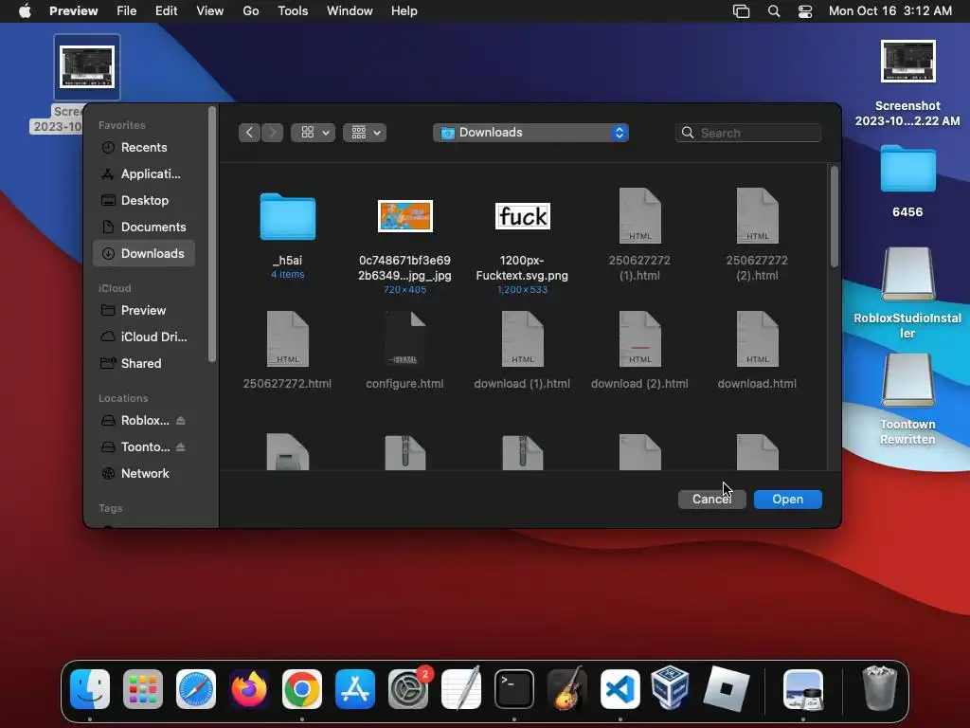970x728 pixels.
Task: Select iCloud Drive in the sidebar
Action: click(144, 337)
